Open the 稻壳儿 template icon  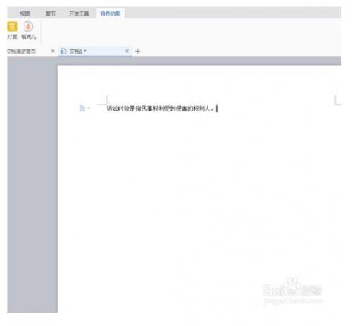(28, 27)
